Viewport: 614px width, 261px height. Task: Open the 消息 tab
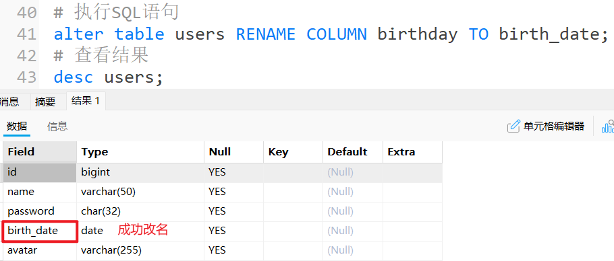[x=9, y=102]
